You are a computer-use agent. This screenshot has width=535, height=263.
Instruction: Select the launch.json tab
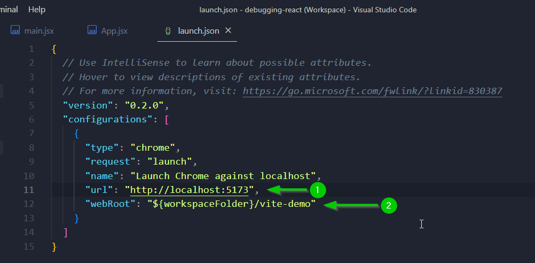click(x=198, y=31)
